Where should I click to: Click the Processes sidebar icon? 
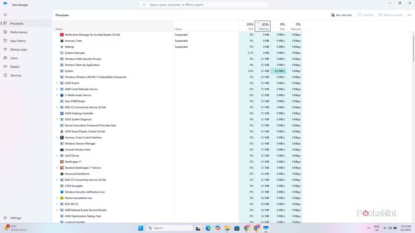[5, 23]
